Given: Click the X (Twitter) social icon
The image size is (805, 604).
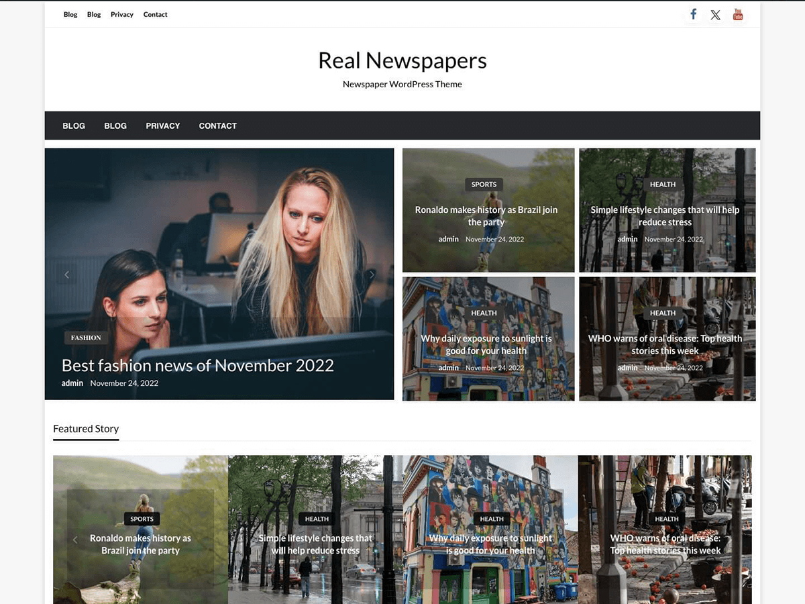Looking at the screenshot, I should click(x=715, y=14).
